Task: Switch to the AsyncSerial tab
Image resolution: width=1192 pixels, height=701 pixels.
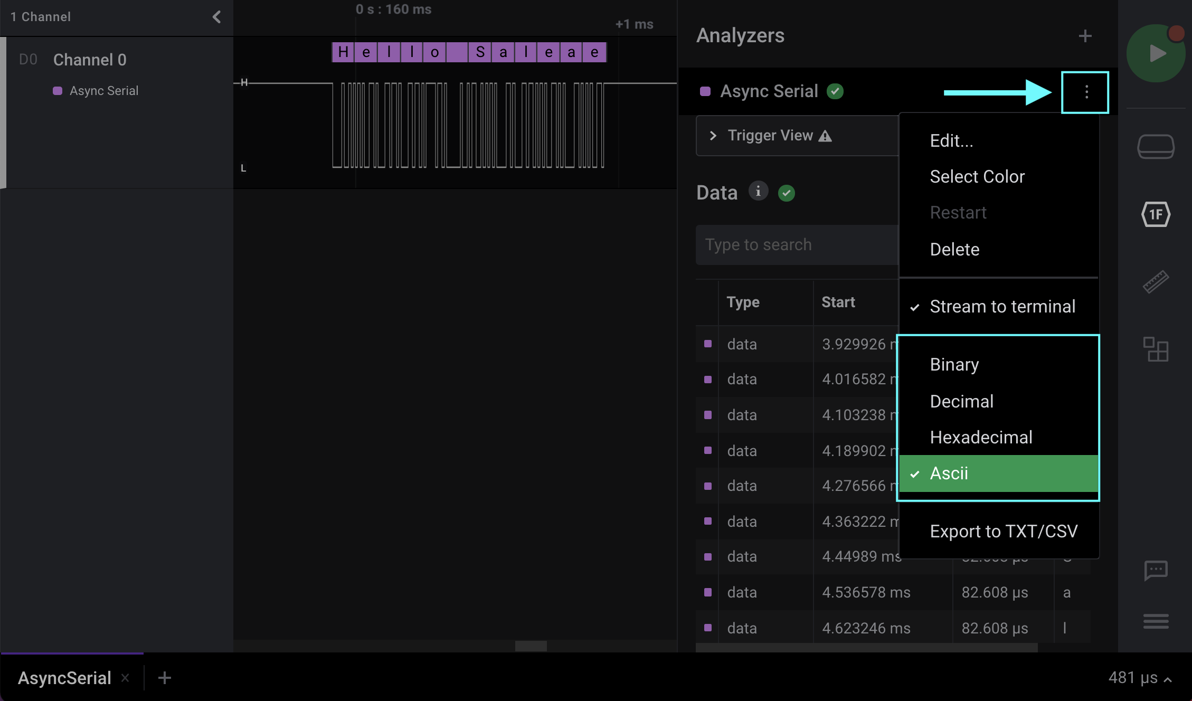Action: (x=64, y=678)
